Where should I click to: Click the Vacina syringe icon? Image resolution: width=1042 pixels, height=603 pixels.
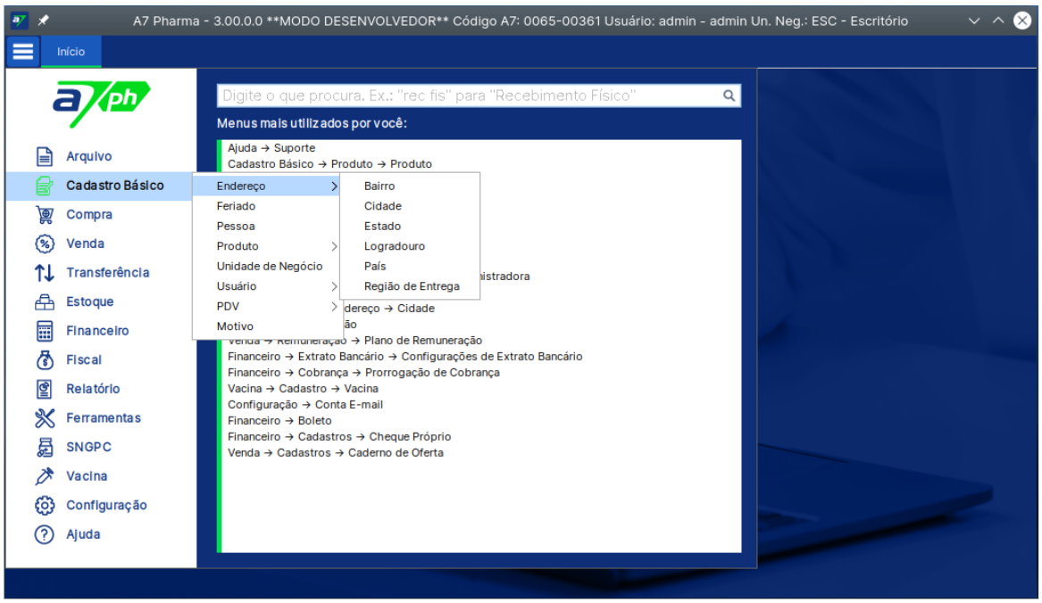45,476
